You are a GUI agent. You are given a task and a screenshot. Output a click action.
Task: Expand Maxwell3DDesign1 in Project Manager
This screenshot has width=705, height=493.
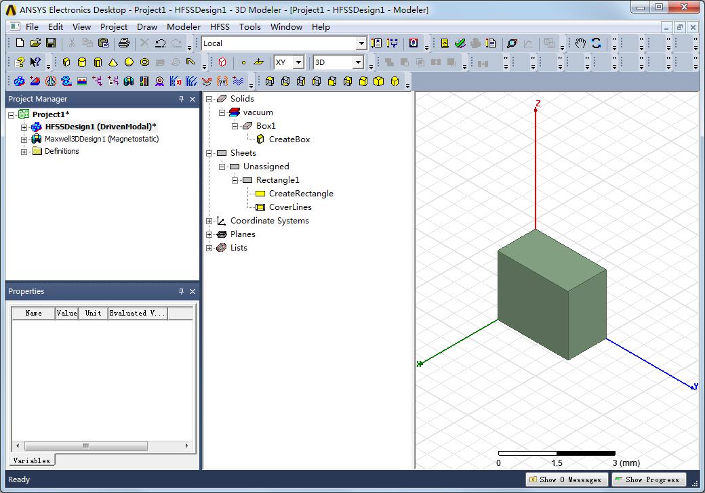24,140
